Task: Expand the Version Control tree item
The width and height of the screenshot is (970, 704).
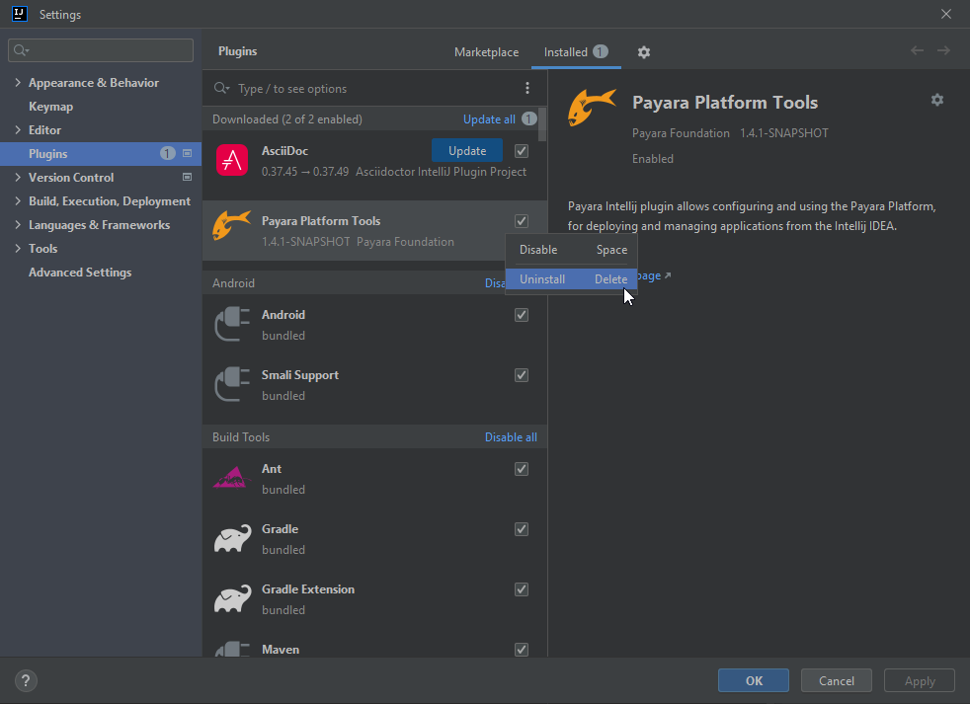Action: click(20, 177)
